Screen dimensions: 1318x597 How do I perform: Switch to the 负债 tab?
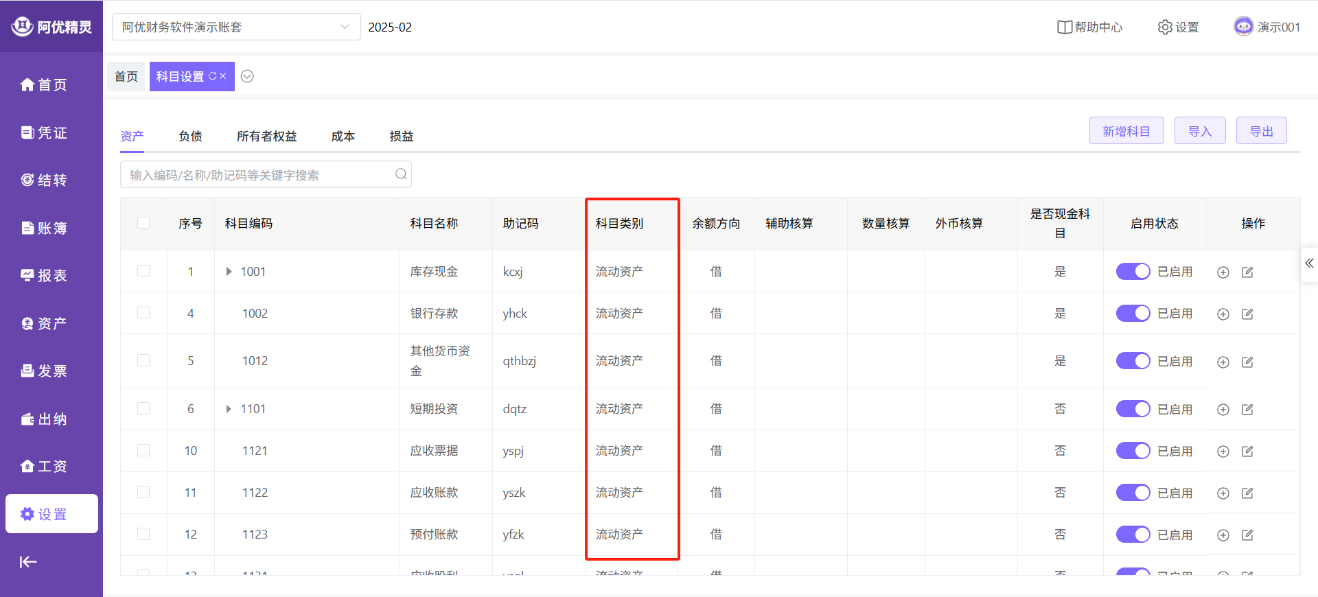click(190, 137)
